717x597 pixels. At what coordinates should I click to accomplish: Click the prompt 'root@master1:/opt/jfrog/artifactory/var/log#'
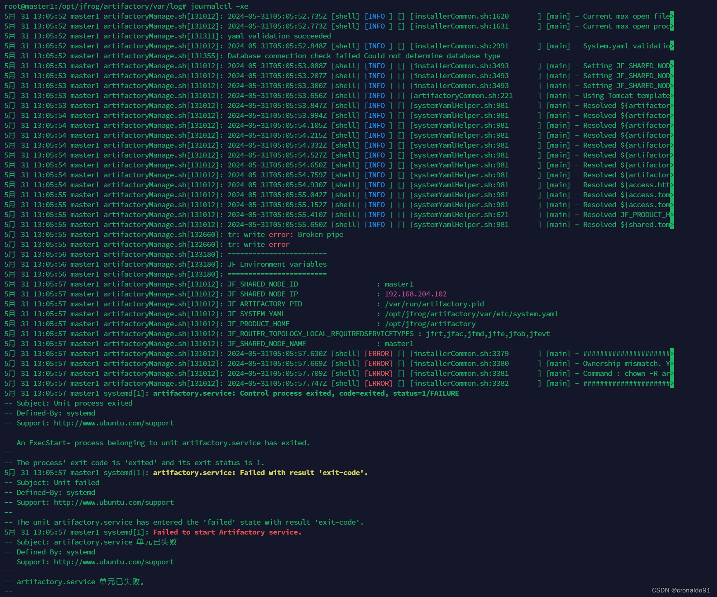point(95,6)
